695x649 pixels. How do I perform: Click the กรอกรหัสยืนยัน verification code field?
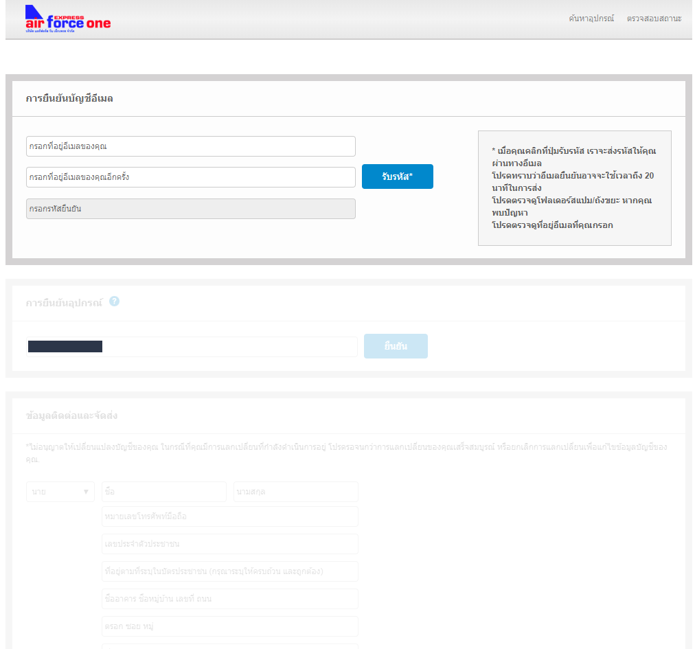point(190,209)
